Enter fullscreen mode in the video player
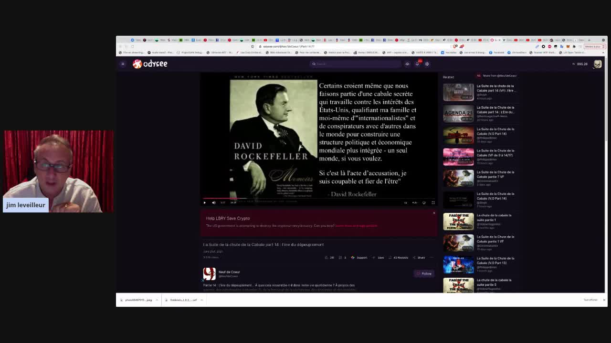The width and height of the screenshot is (611, 343). (x=433, y=202)
